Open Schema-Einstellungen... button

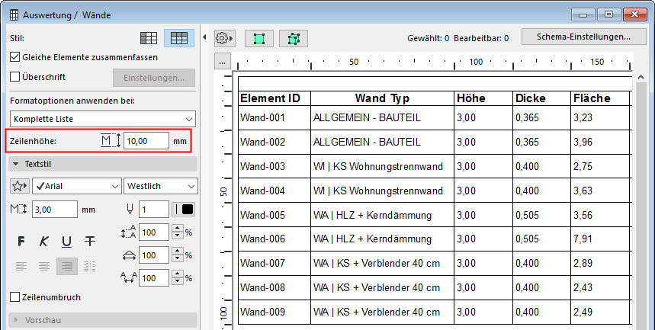coord(583,37)
